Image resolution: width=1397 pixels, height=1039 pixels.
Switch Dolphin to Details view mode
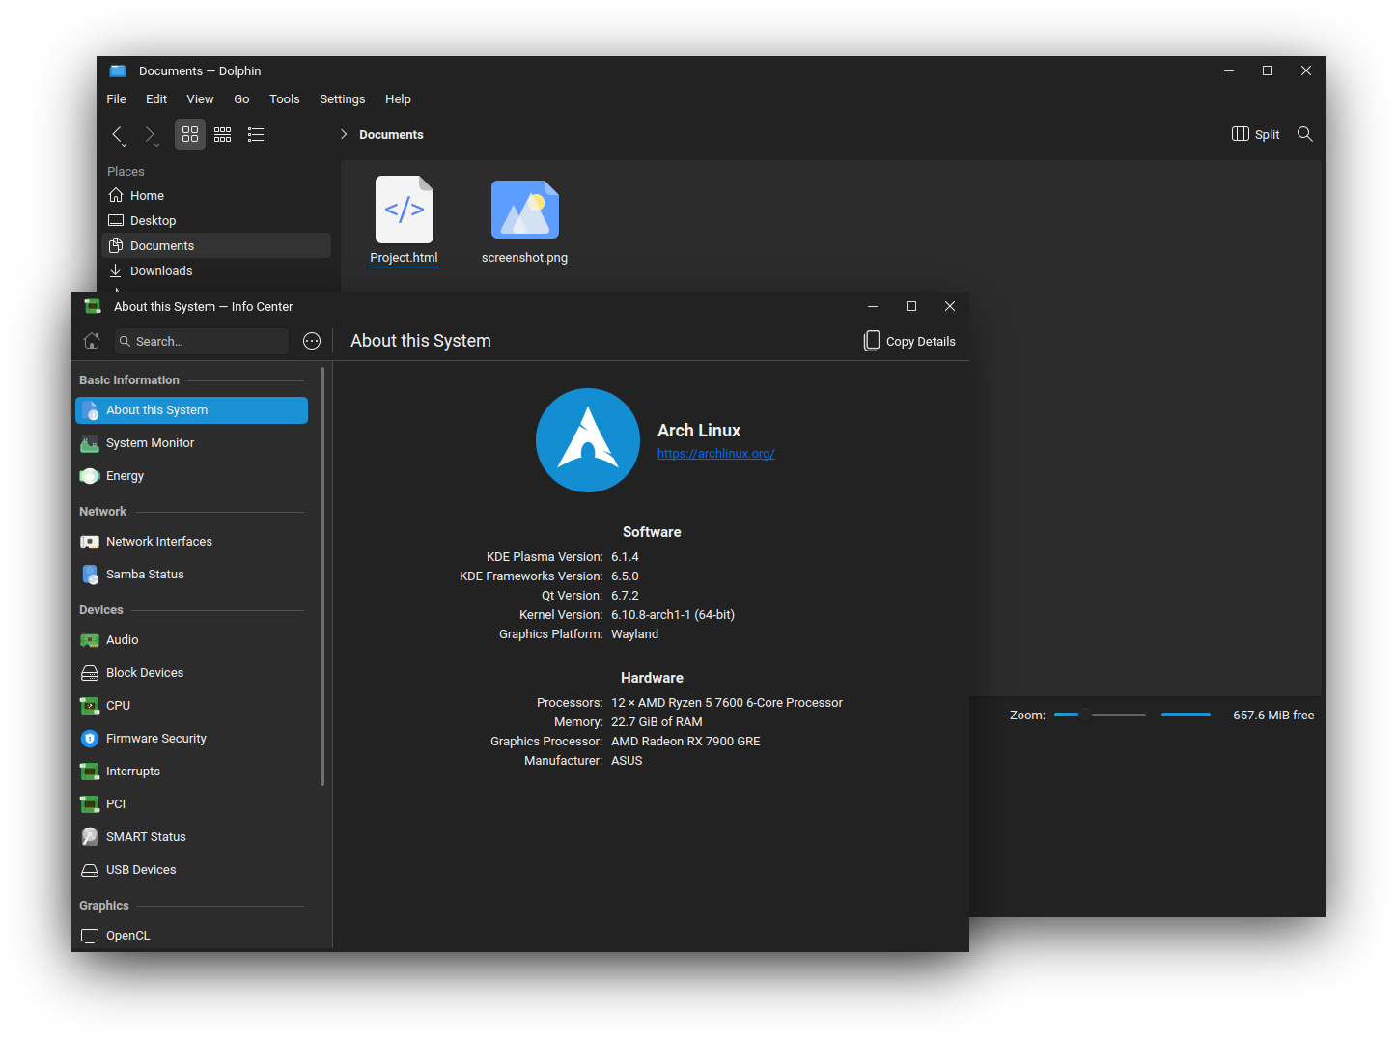256,134
